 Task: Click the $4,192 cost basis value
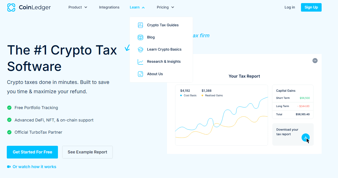[x=185, y=91]
